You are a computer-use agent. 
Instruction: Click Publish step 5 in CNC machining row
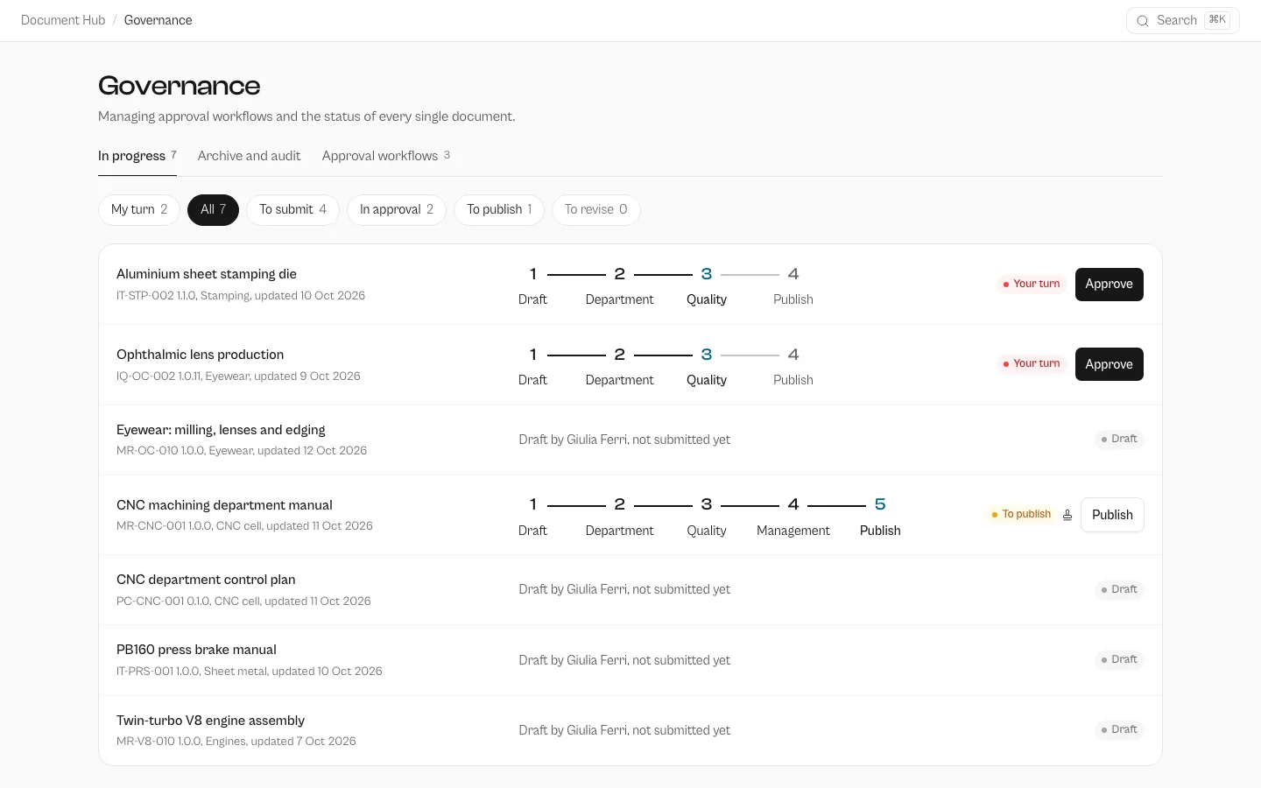point(880,517)
